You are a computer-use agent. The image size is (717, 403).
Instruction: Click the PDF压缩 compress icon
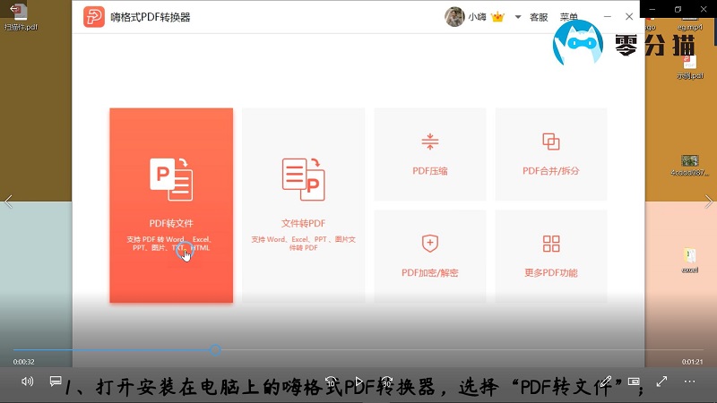coord(430,141)
